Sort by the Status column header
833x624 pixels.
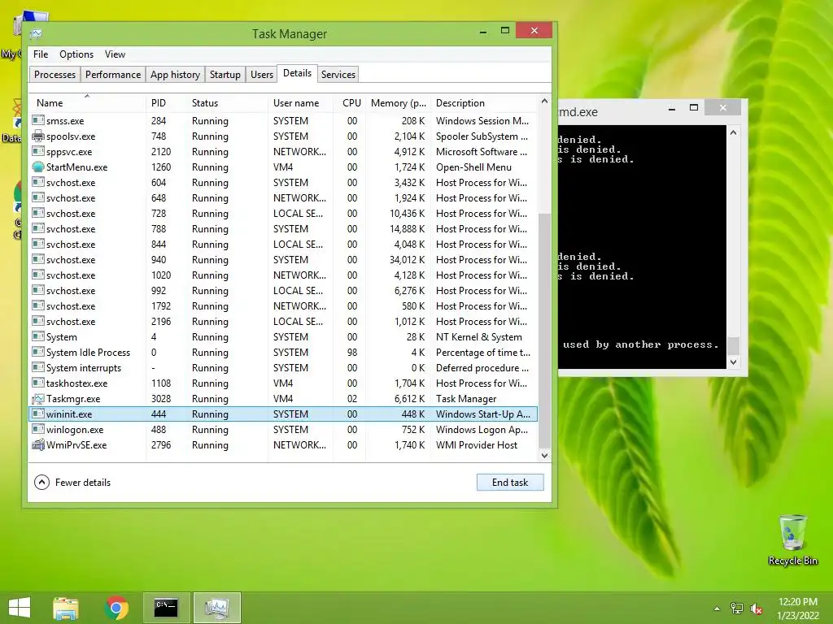pos(227,103)
